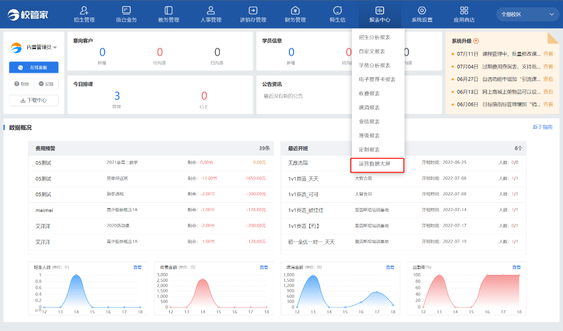Open the 师生信 chat icon
This screenshot has width=563, height=331.
pyautogui.click(x=337, y=11)
